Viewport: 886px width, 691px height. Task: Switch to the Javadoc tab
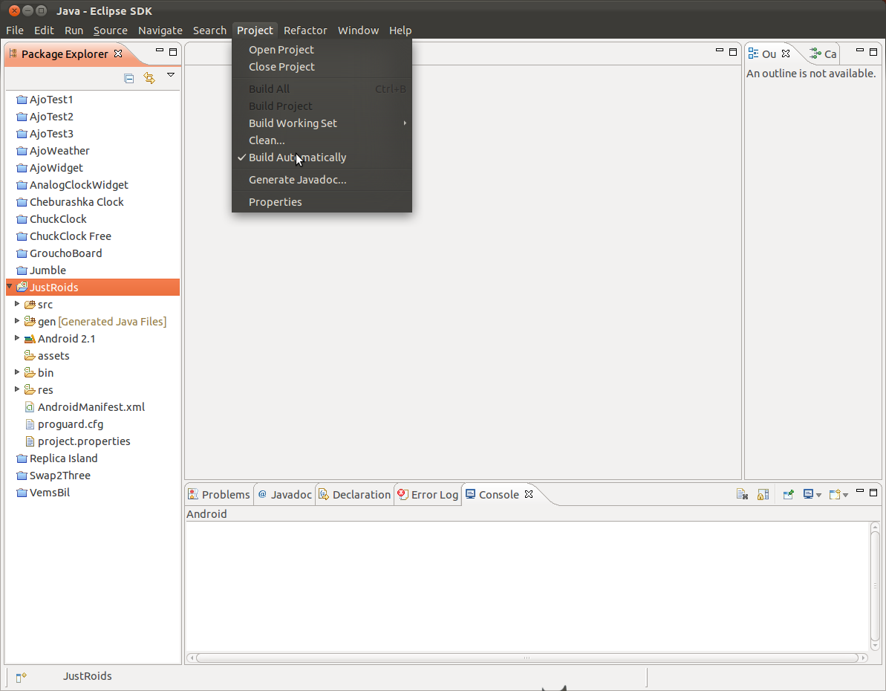284,494
